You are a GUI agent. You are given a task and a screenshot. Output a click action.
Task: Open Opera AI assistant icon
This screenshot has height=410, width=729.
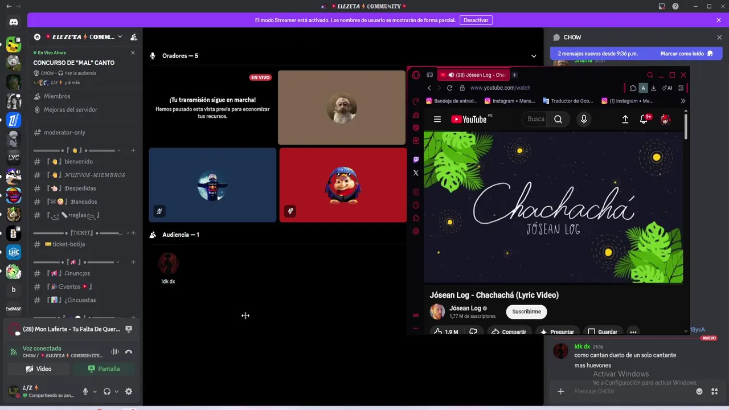pos(667,88)
